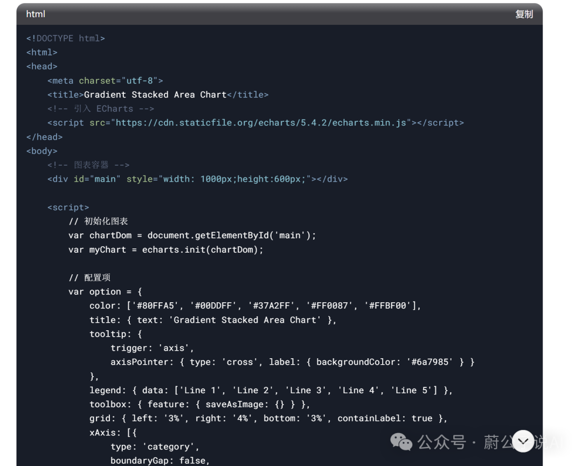Click the opening '<script>' tag line
This screenshot has width=582, height=466.
[x=68, y=207]
